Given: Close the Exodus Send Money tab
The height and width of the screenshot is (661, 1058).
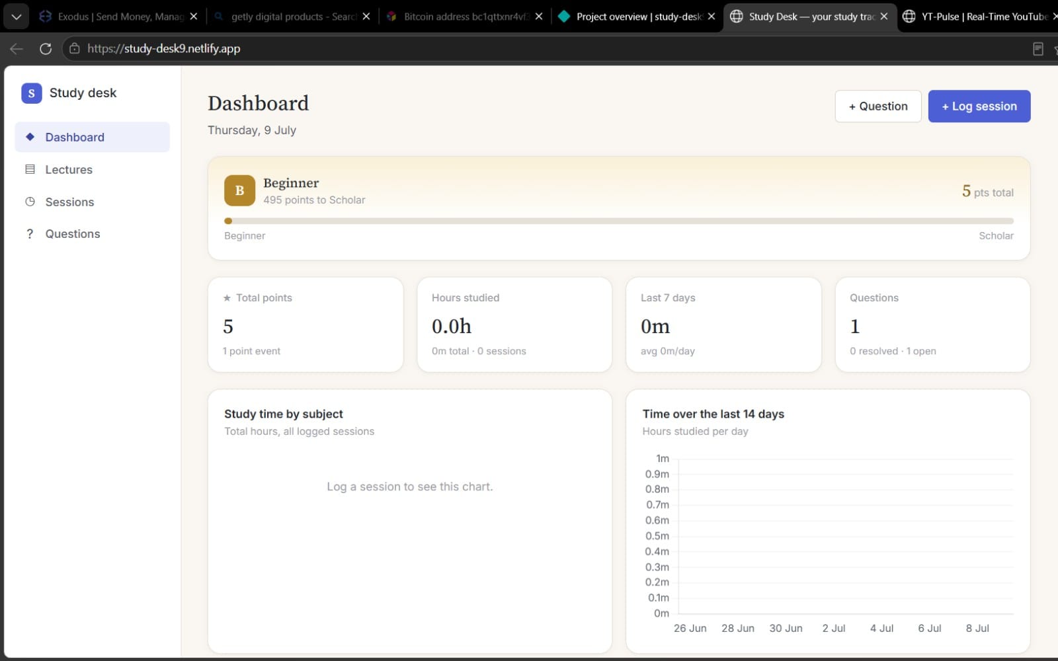Looking at the screenshot, I should tap(194, 17).
